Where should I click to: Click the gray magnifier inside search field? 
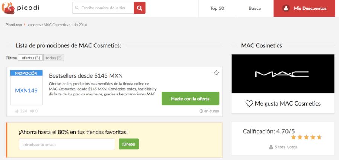tap(77, 8)
